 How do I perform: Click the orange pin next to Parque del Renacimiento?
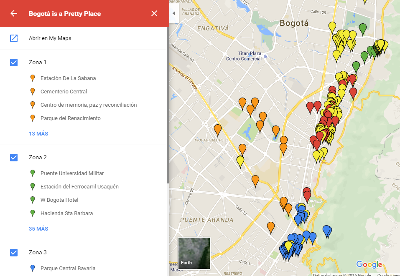click(32, 118)
